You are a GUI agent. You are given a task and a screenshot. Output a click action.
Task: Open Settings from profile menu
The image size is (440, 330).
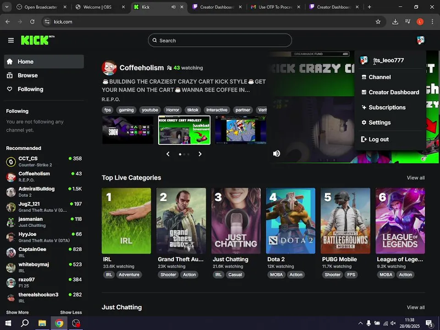[390, 122]
